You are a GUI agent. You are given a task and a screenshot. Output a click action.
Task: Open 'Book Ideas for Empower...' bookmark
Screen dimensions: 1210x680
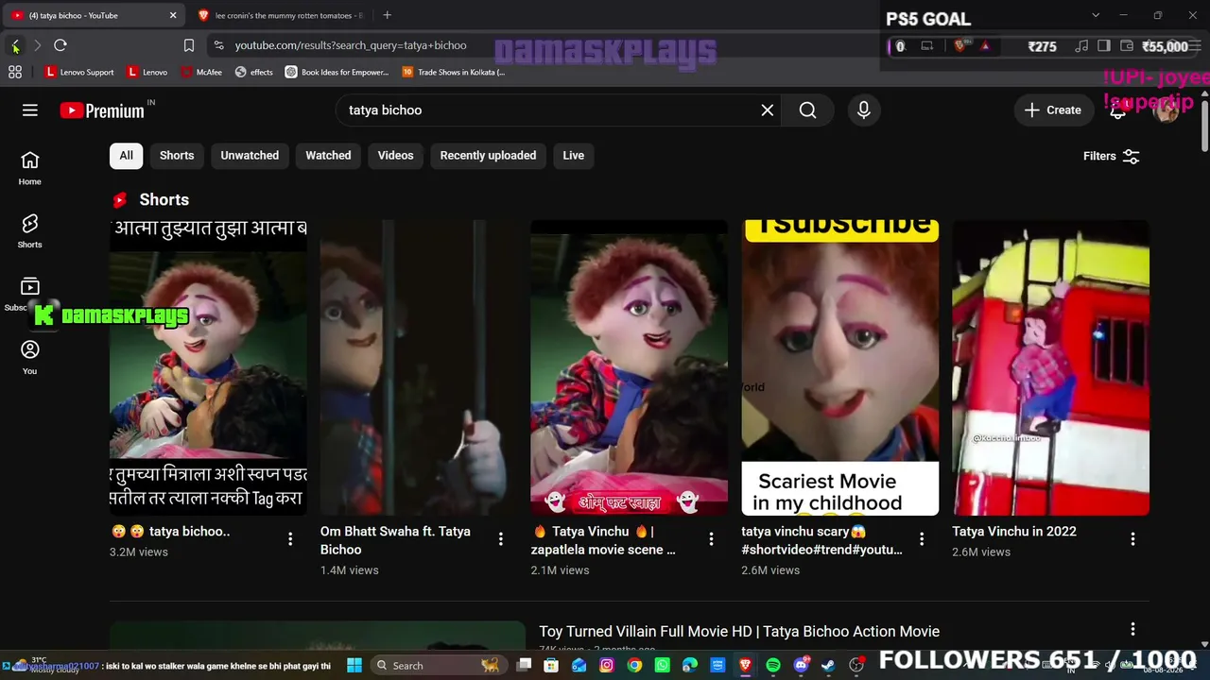tap(337, 72)
